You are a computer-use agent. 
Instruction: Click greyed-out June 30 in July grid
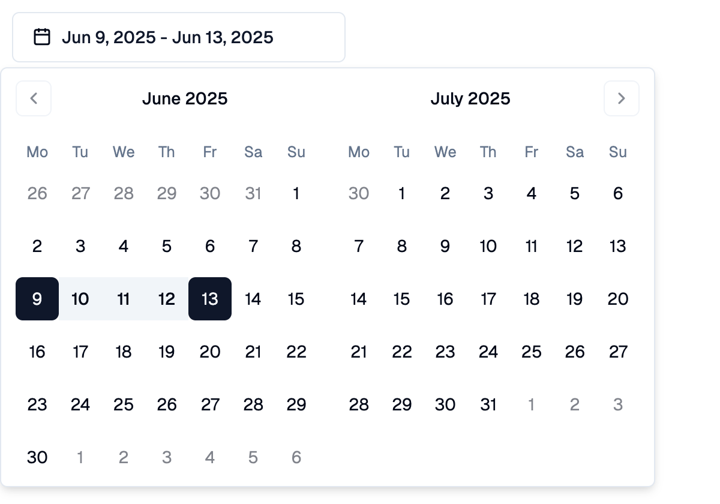pyautogui.click(x=359, y=193)
